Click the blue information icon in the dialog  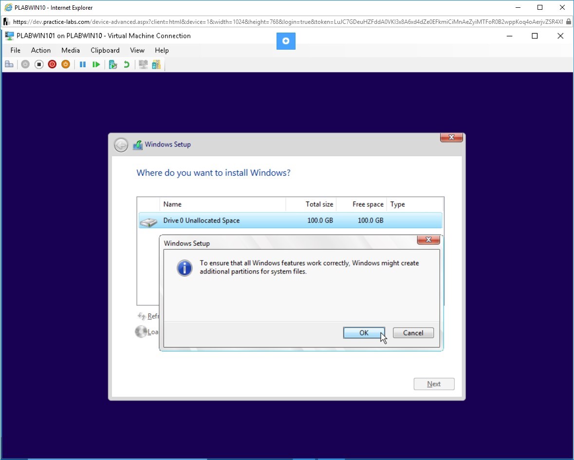[185, 268]
